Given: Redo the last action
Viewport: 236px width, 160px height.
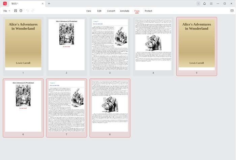Looking at the screenshot, I should pyautogui.click(x=33, y=11).
